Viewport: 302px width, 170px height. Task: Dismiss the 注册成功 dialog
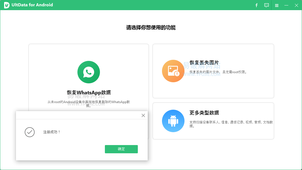pyautogui.click(x=143, y=115)
